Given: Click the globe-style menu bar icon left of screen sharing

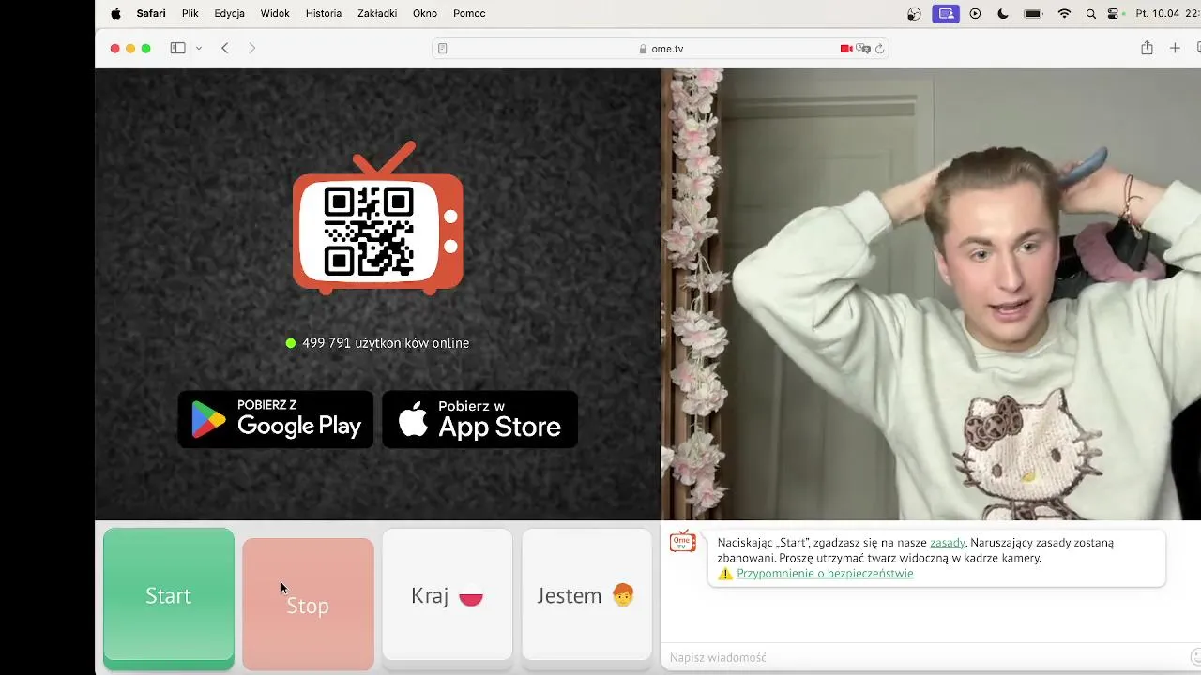Looking at the screenshot, I should [915, 14].
